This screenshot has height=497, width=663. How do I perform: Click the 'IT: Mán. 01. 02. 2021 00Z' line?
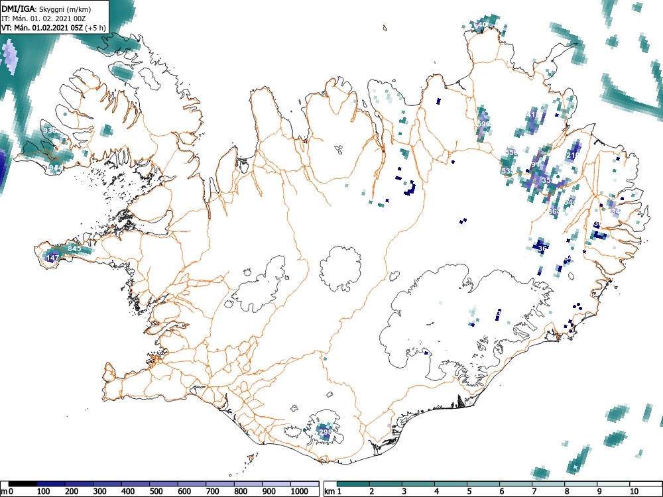tap(44, 19)
